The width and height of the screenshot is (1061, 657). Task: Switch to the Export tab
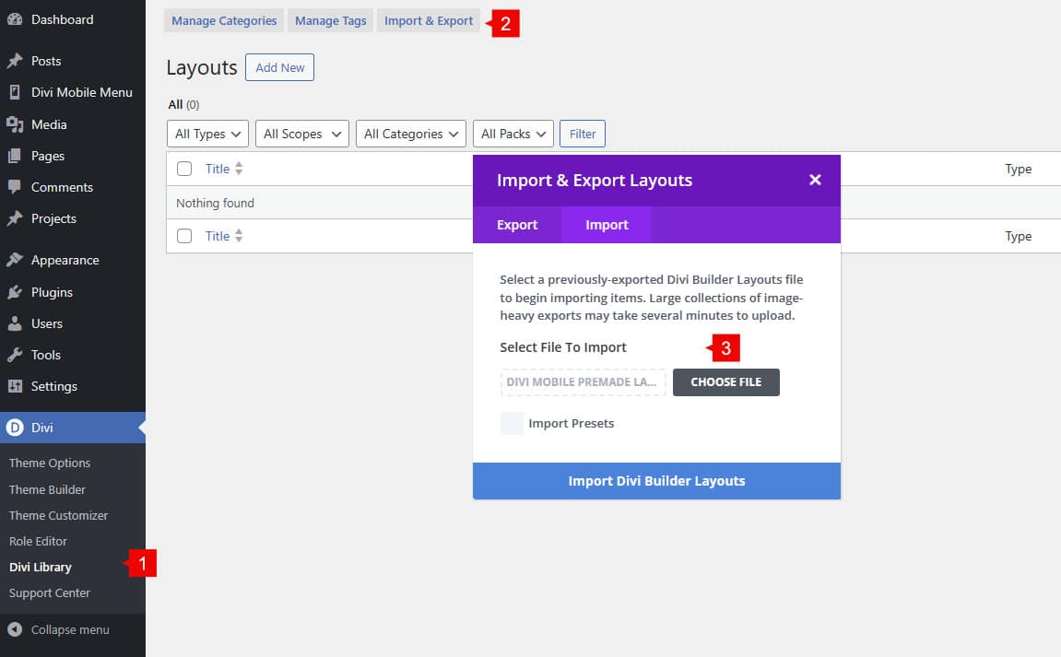point(517,225)
